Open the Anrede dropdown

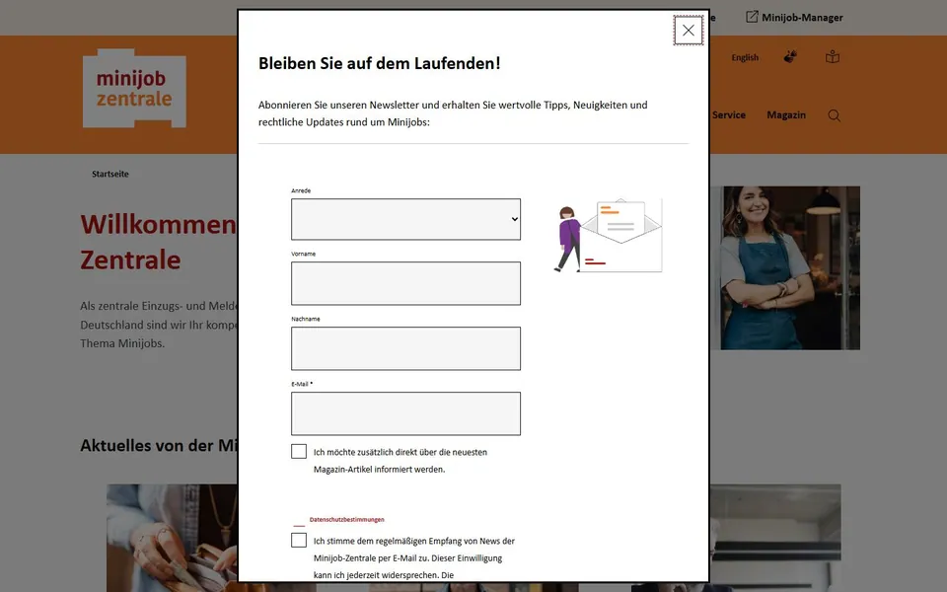click(x=405, y=219)
